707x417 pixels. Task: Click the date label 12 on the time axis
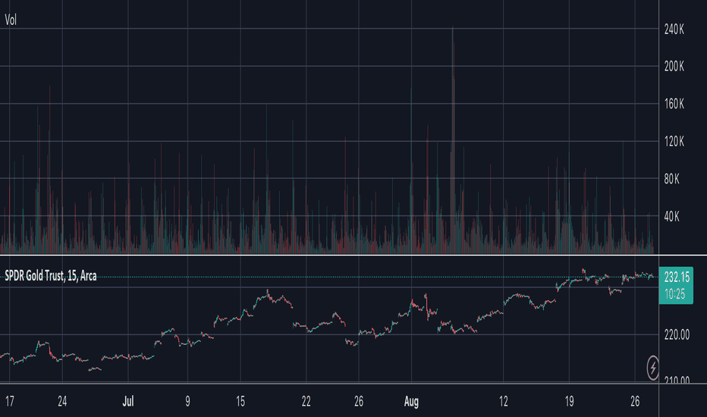click(503, 401)
